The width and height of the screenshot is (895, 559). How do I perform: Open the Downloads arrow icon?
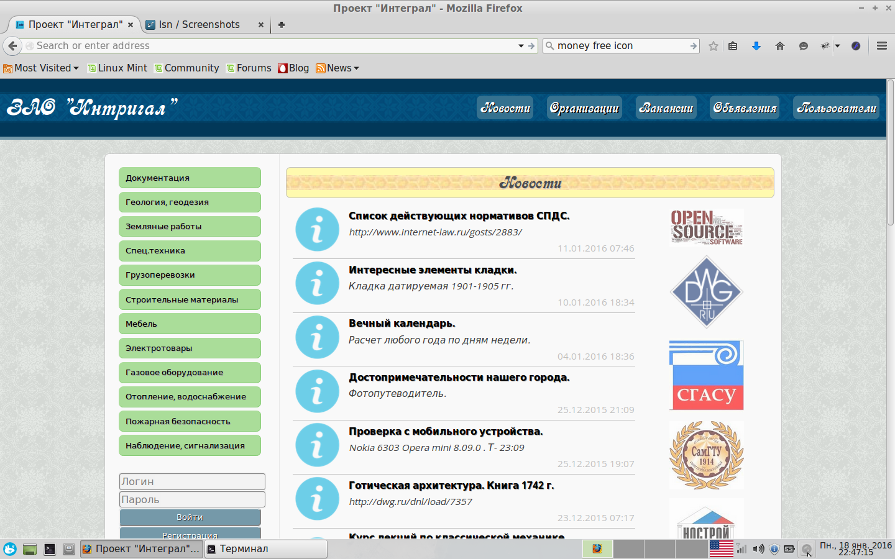(756, 45)
